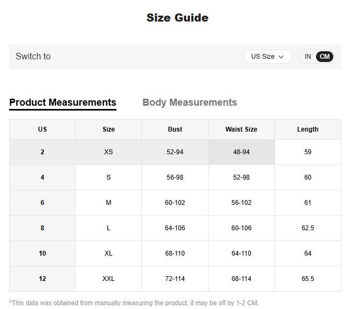Screen dimensions: 357x309
Task: Click length value 59
Action: (x=308, y=152)
